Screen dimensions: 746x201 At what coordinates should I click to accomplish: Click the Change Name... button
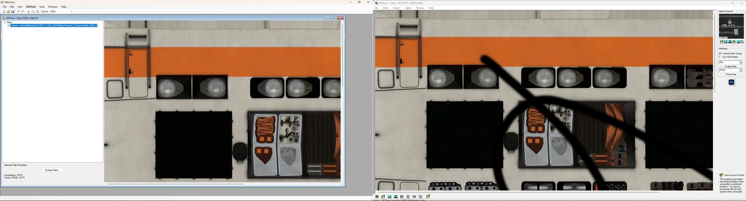tap(52, 170)
